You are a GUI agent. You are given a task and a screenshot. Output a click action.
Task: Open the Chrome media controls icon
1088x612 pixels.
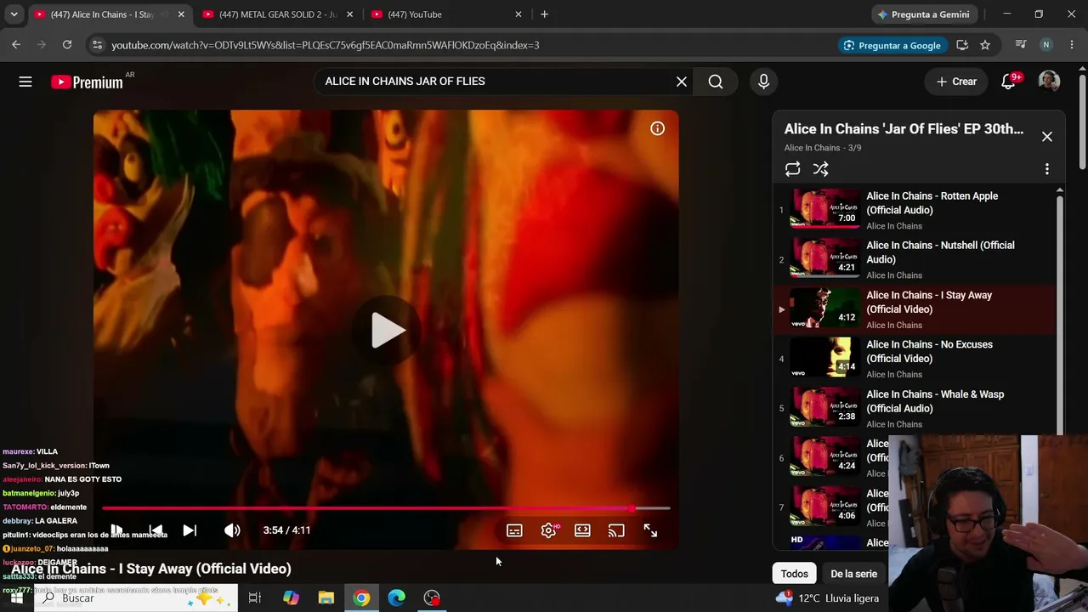(1021, 45)
